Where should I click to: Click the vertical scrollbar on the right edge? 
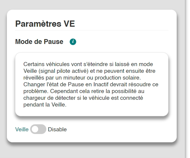point(188,79)
